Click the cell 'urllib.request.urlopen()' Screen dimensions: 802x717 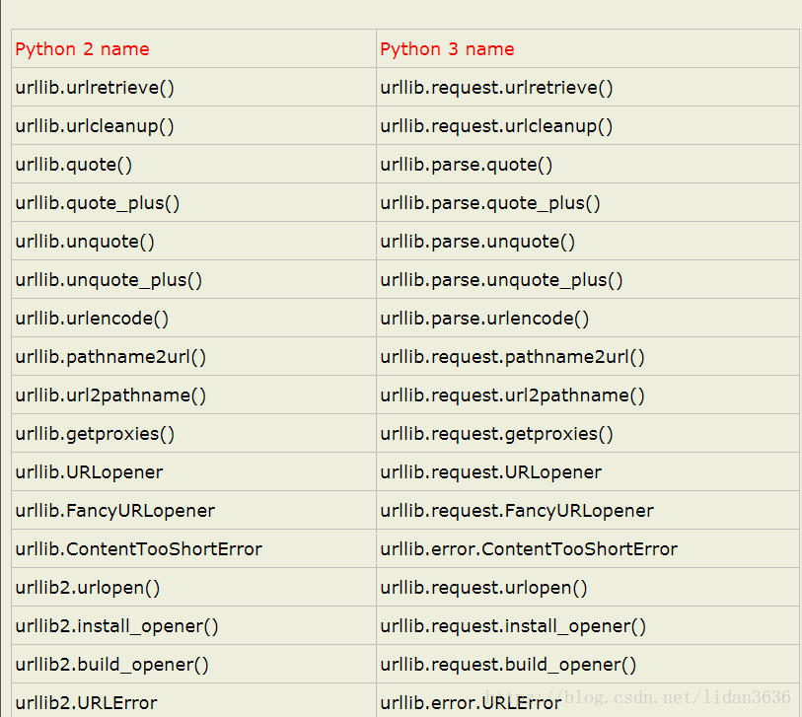pyautogui.click(x=588, y=587)
